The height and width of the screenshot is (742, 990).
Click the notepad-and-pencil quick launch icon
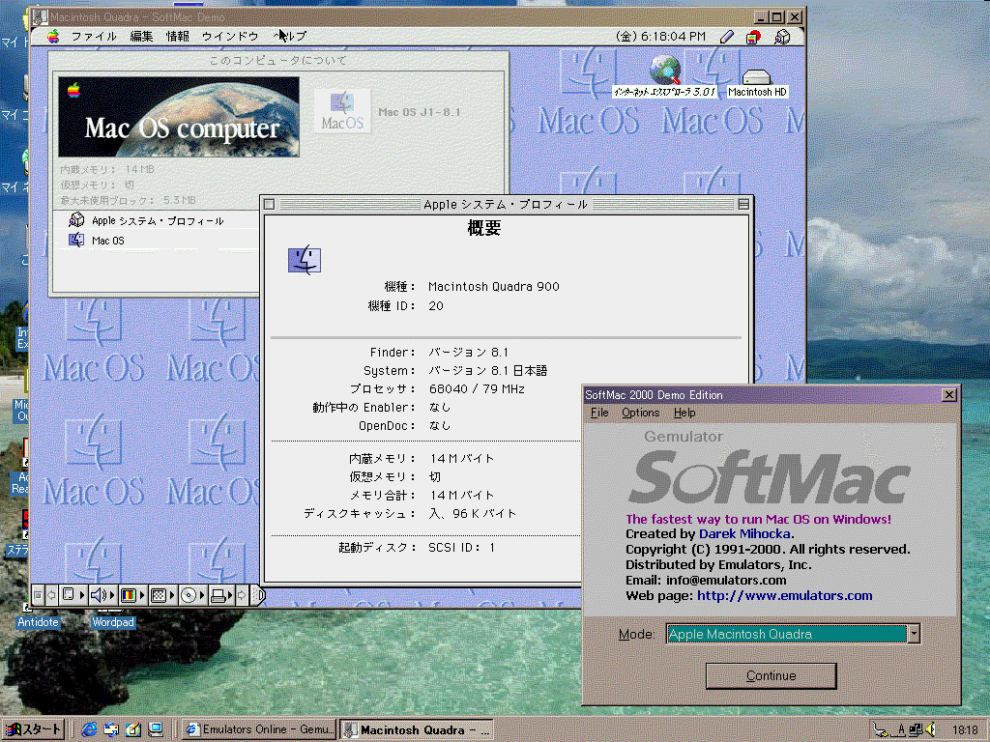[x=133, y=729]
